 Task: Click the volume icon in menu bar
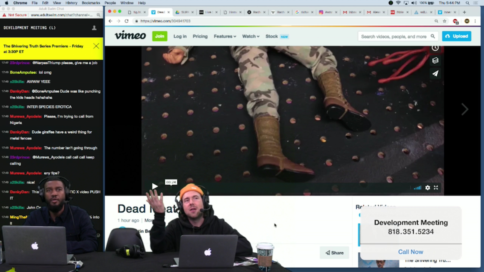[414, 3]
